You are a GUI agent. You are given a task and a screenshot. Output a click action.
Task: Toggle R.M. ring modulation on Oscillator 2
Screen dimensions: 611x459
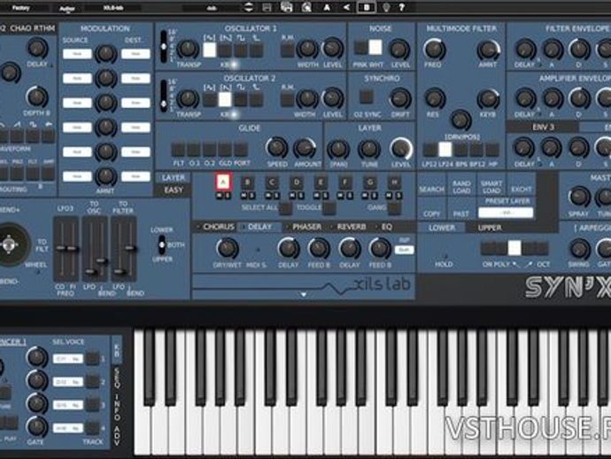coord(287,100)
